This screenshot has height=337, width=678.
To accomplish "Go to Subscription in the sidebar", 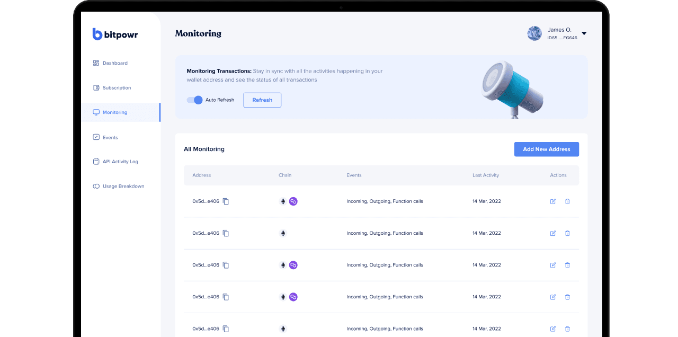I will click(117, 88).
